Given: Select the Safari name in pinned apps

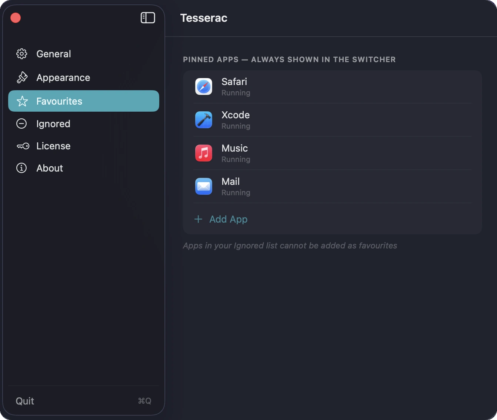Looking at the screenshot, I should (x=234, y=82).
